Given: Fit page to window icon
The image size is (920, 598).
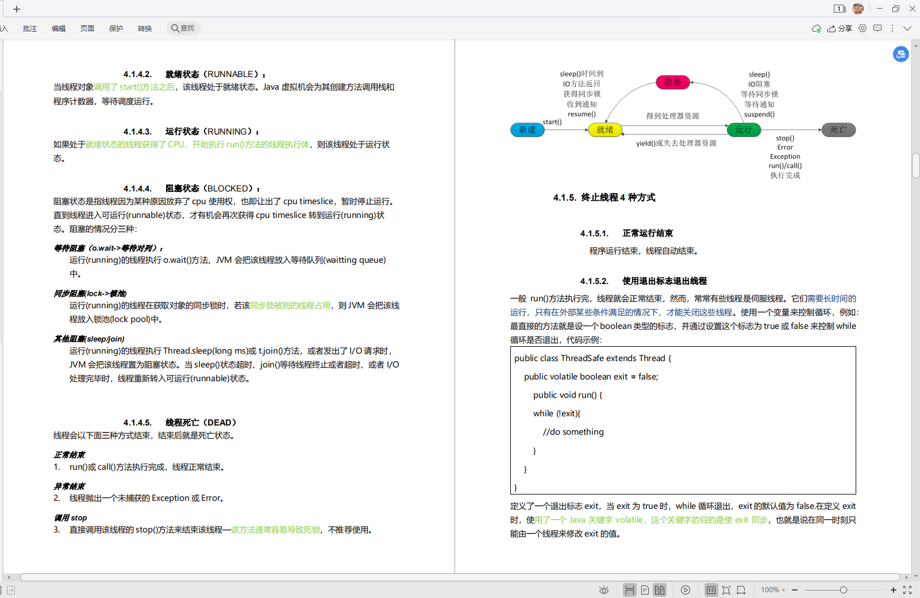Looking at the screenshot, I should coord(726,590).
